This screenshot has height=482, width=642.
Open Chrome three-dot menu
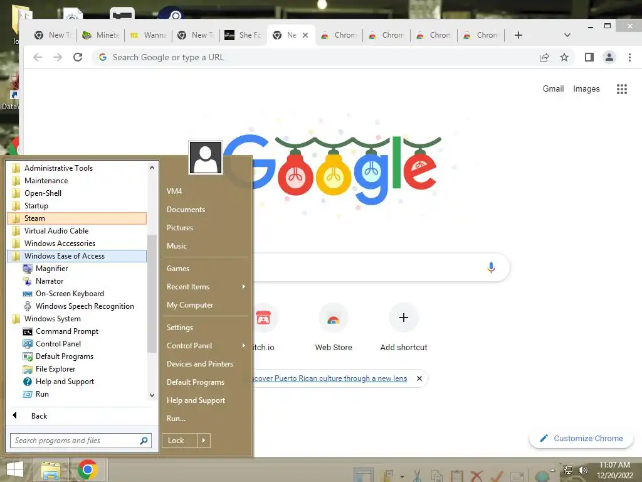(629, 57)
